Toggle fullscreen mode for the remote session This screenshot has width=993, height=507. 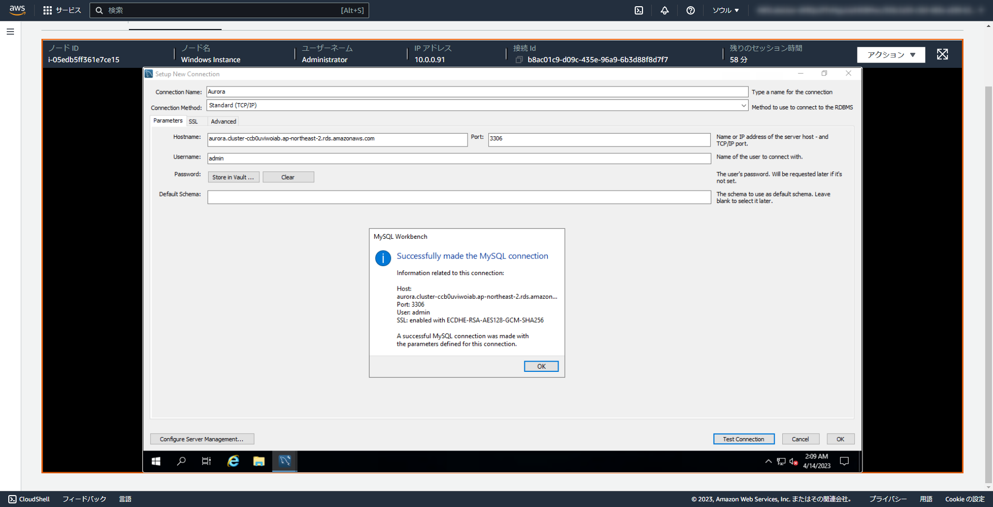tap(942, 54)
